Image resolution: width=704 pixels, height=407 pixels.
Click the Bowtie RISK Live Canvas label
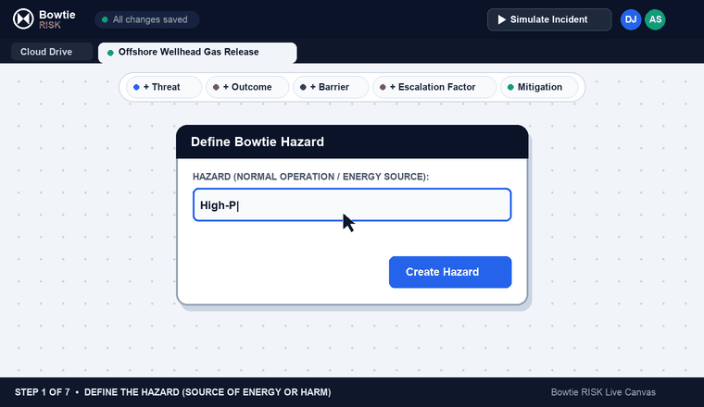[603, 392]
